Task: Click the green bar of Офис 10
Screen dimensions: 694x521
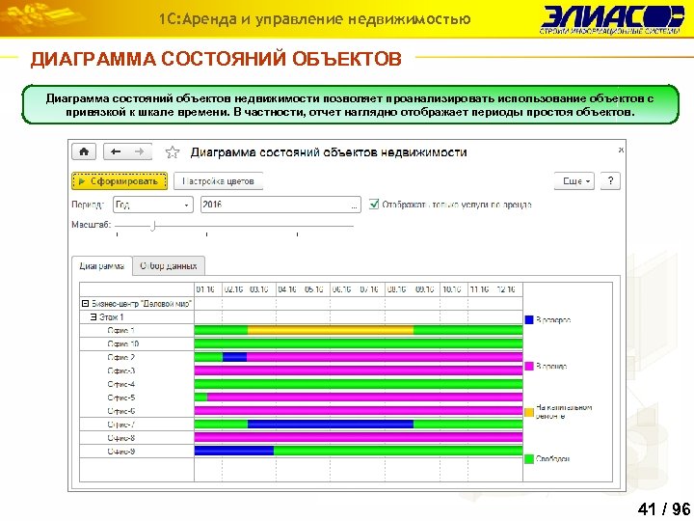Action: (359, 343)
